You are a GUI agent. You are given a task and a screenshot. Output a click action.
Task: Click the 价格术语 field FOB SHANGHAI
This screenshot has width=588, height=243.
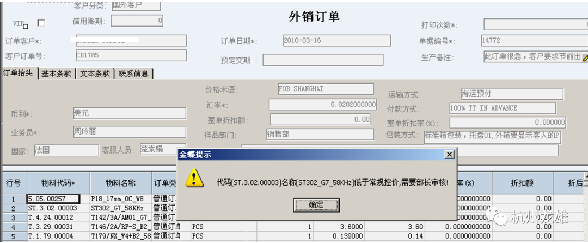point(326,89)
